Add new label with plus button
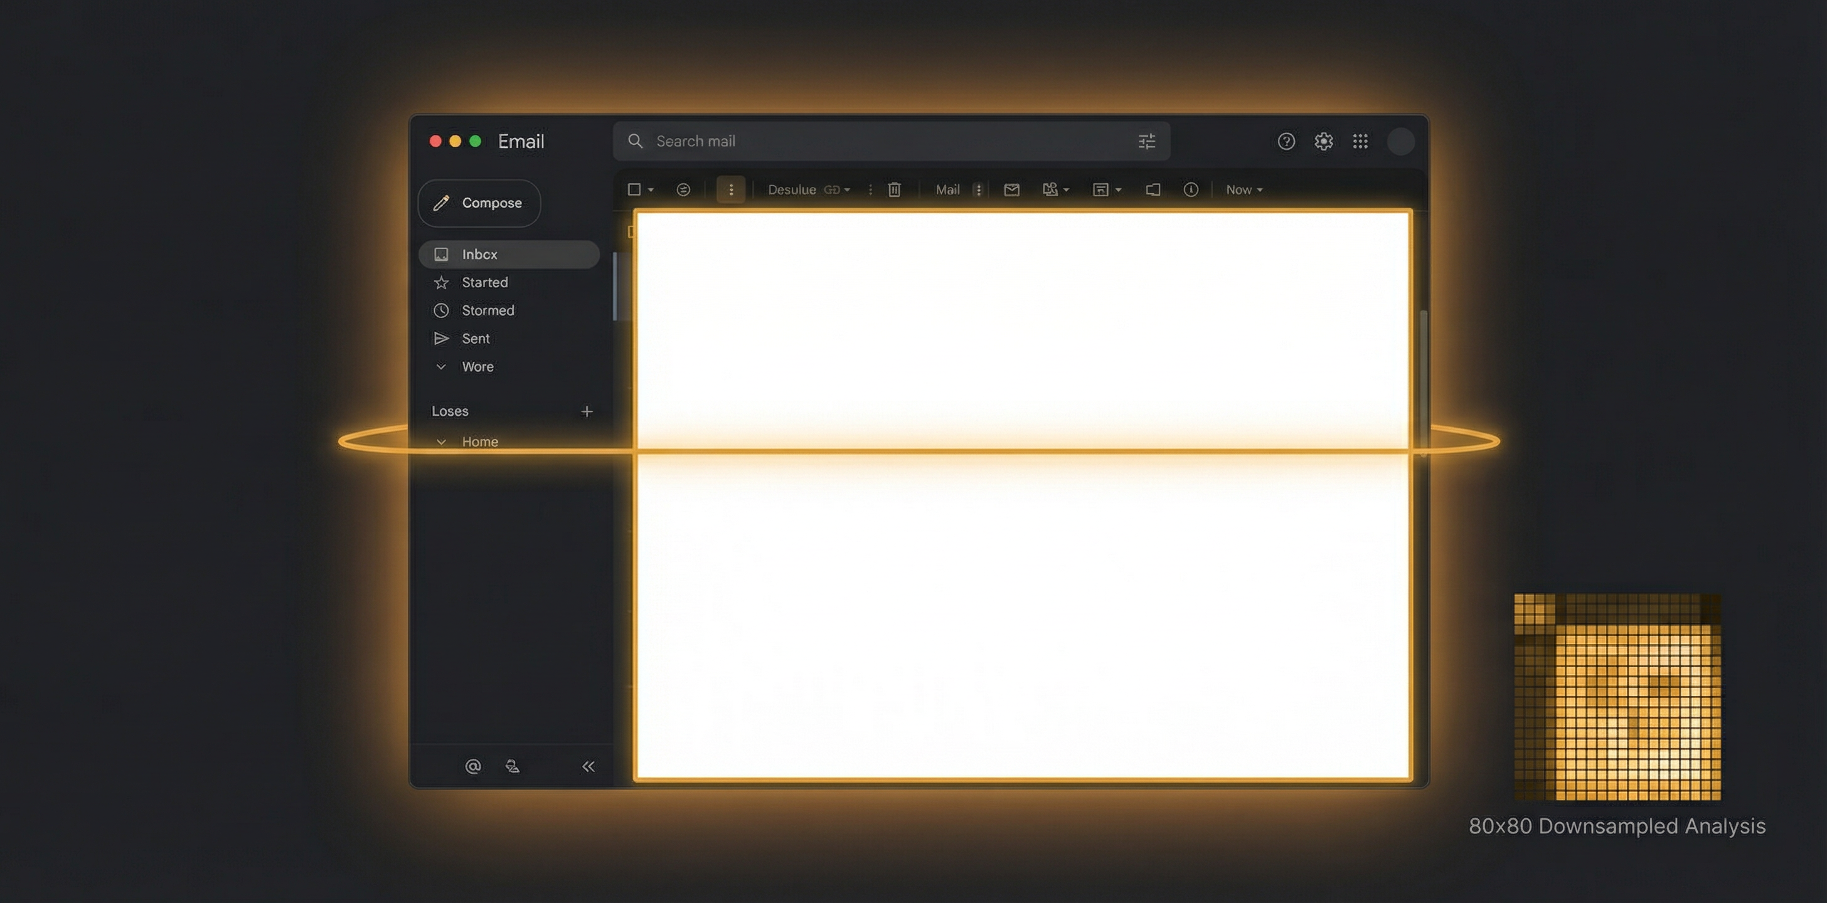This screenshot has height=903, width=1827. 587,412
